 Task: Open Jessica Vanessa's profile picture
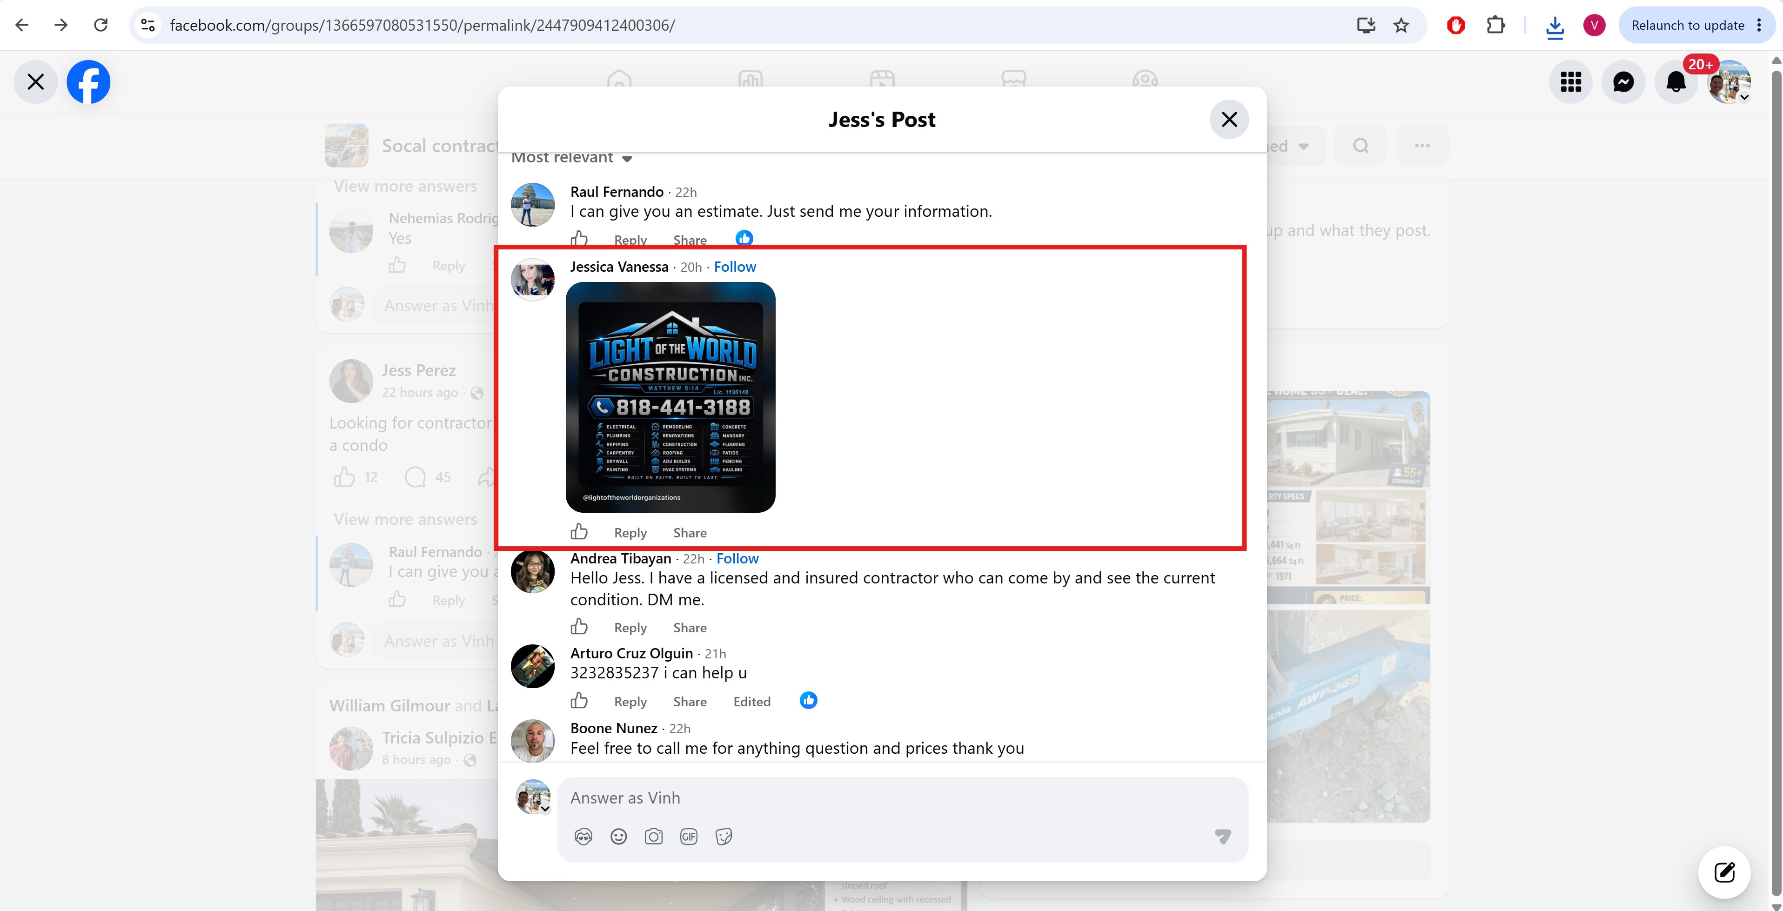coord(532,280)
